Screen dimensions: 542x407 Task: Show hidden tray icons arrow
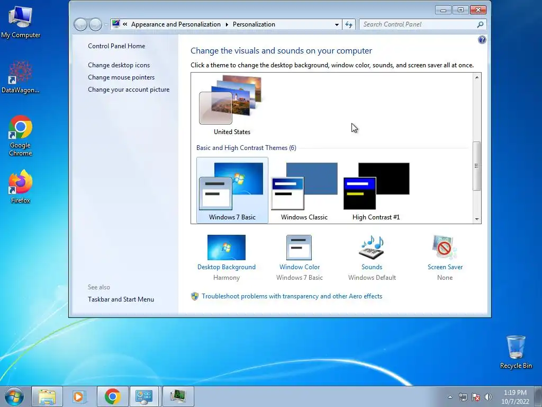point(450,397)
